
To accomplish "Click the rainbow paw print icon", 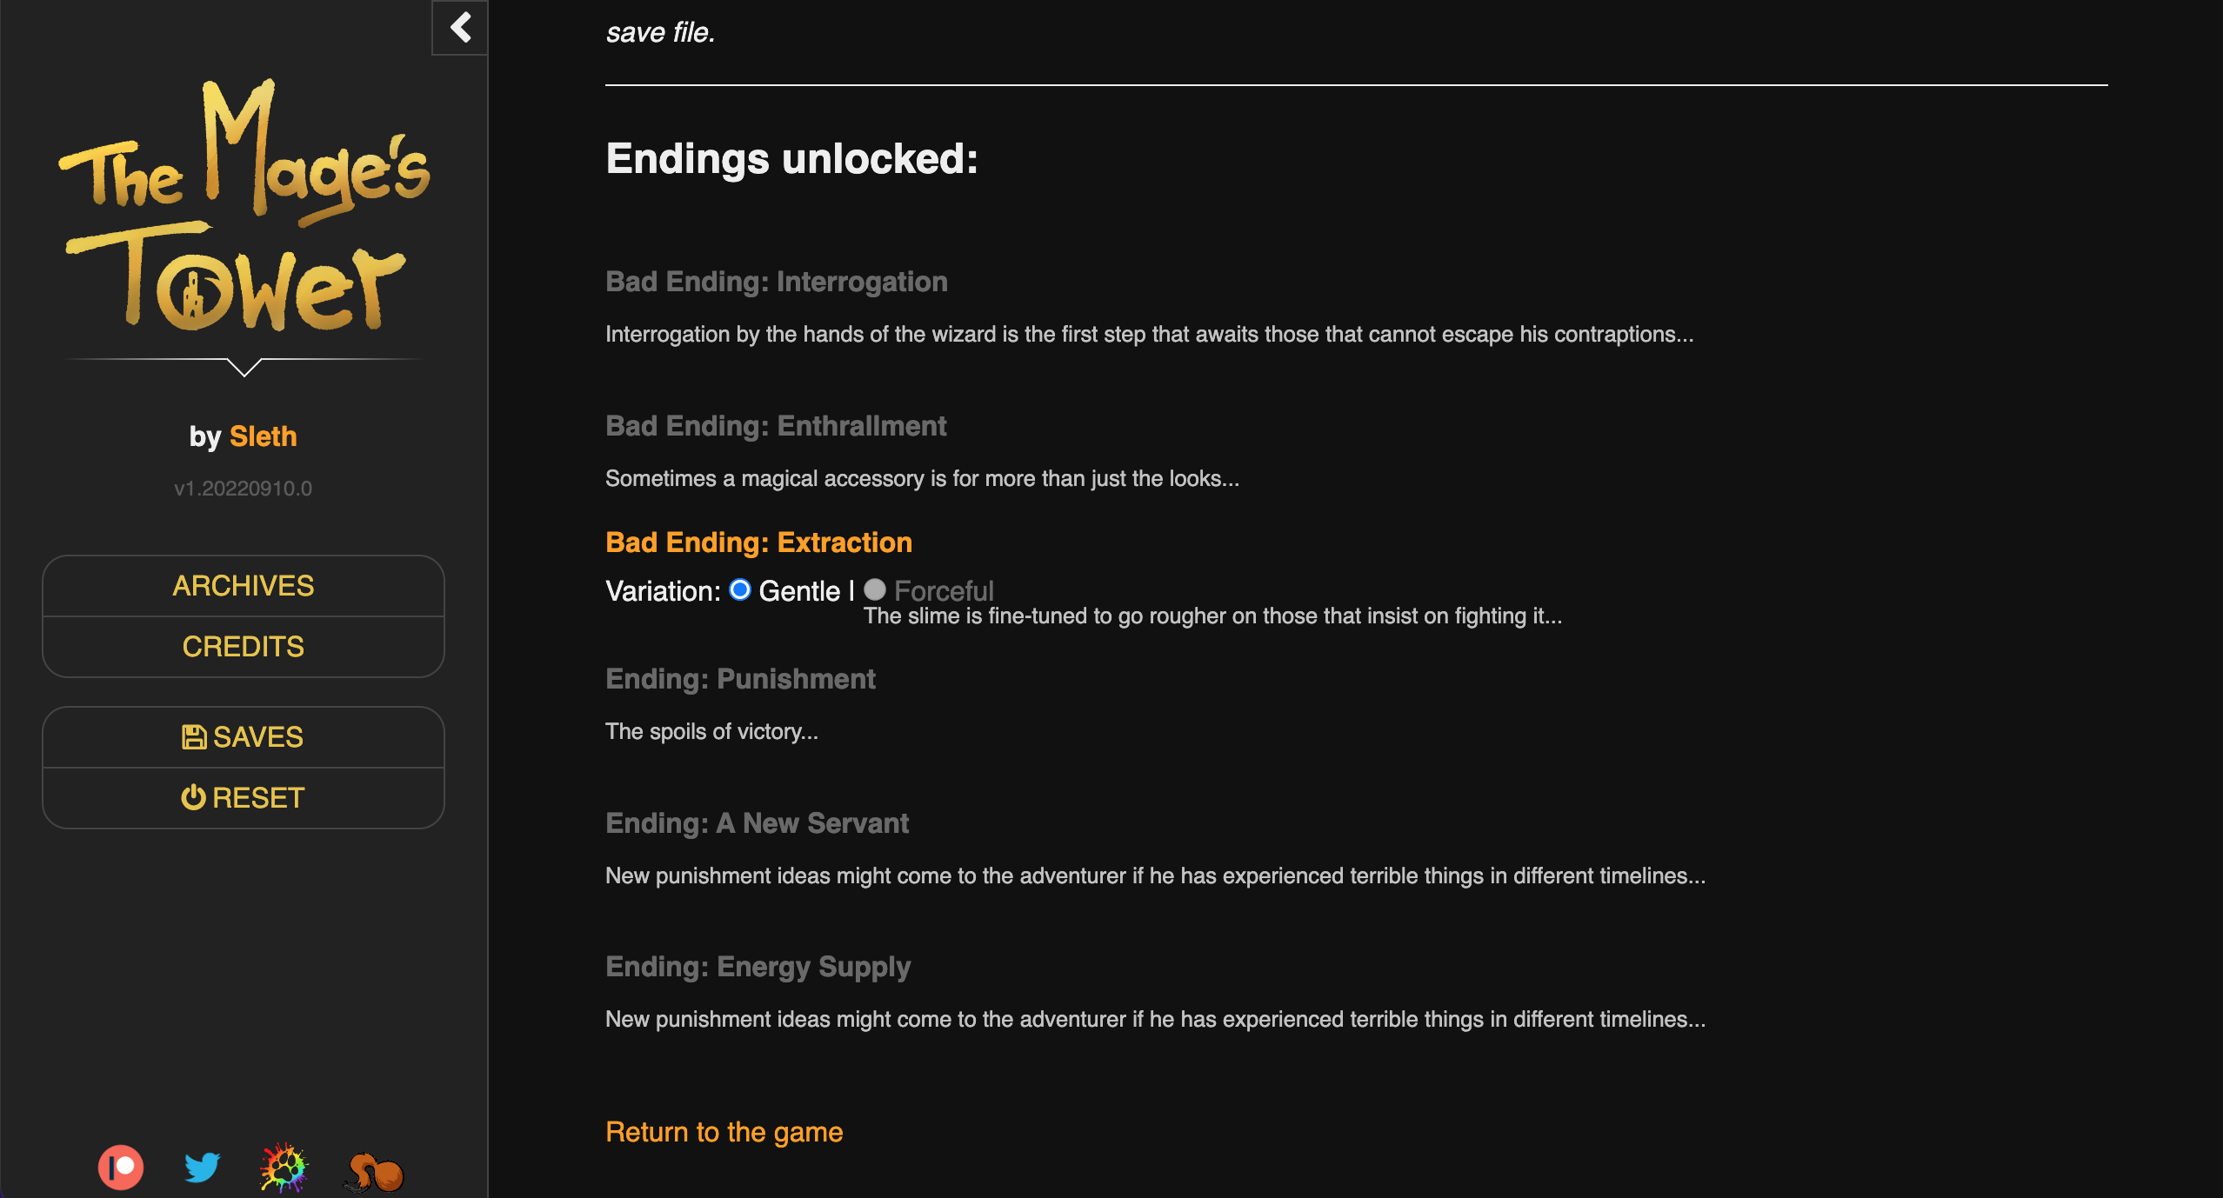I will tap(284, 1168).
